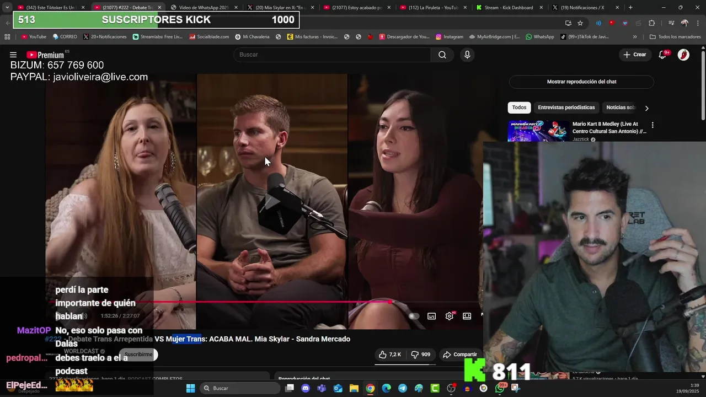Open the YouTube bookmark link
Image resolution: width=706 pixels, height=397 pixels.
(34, 37)
